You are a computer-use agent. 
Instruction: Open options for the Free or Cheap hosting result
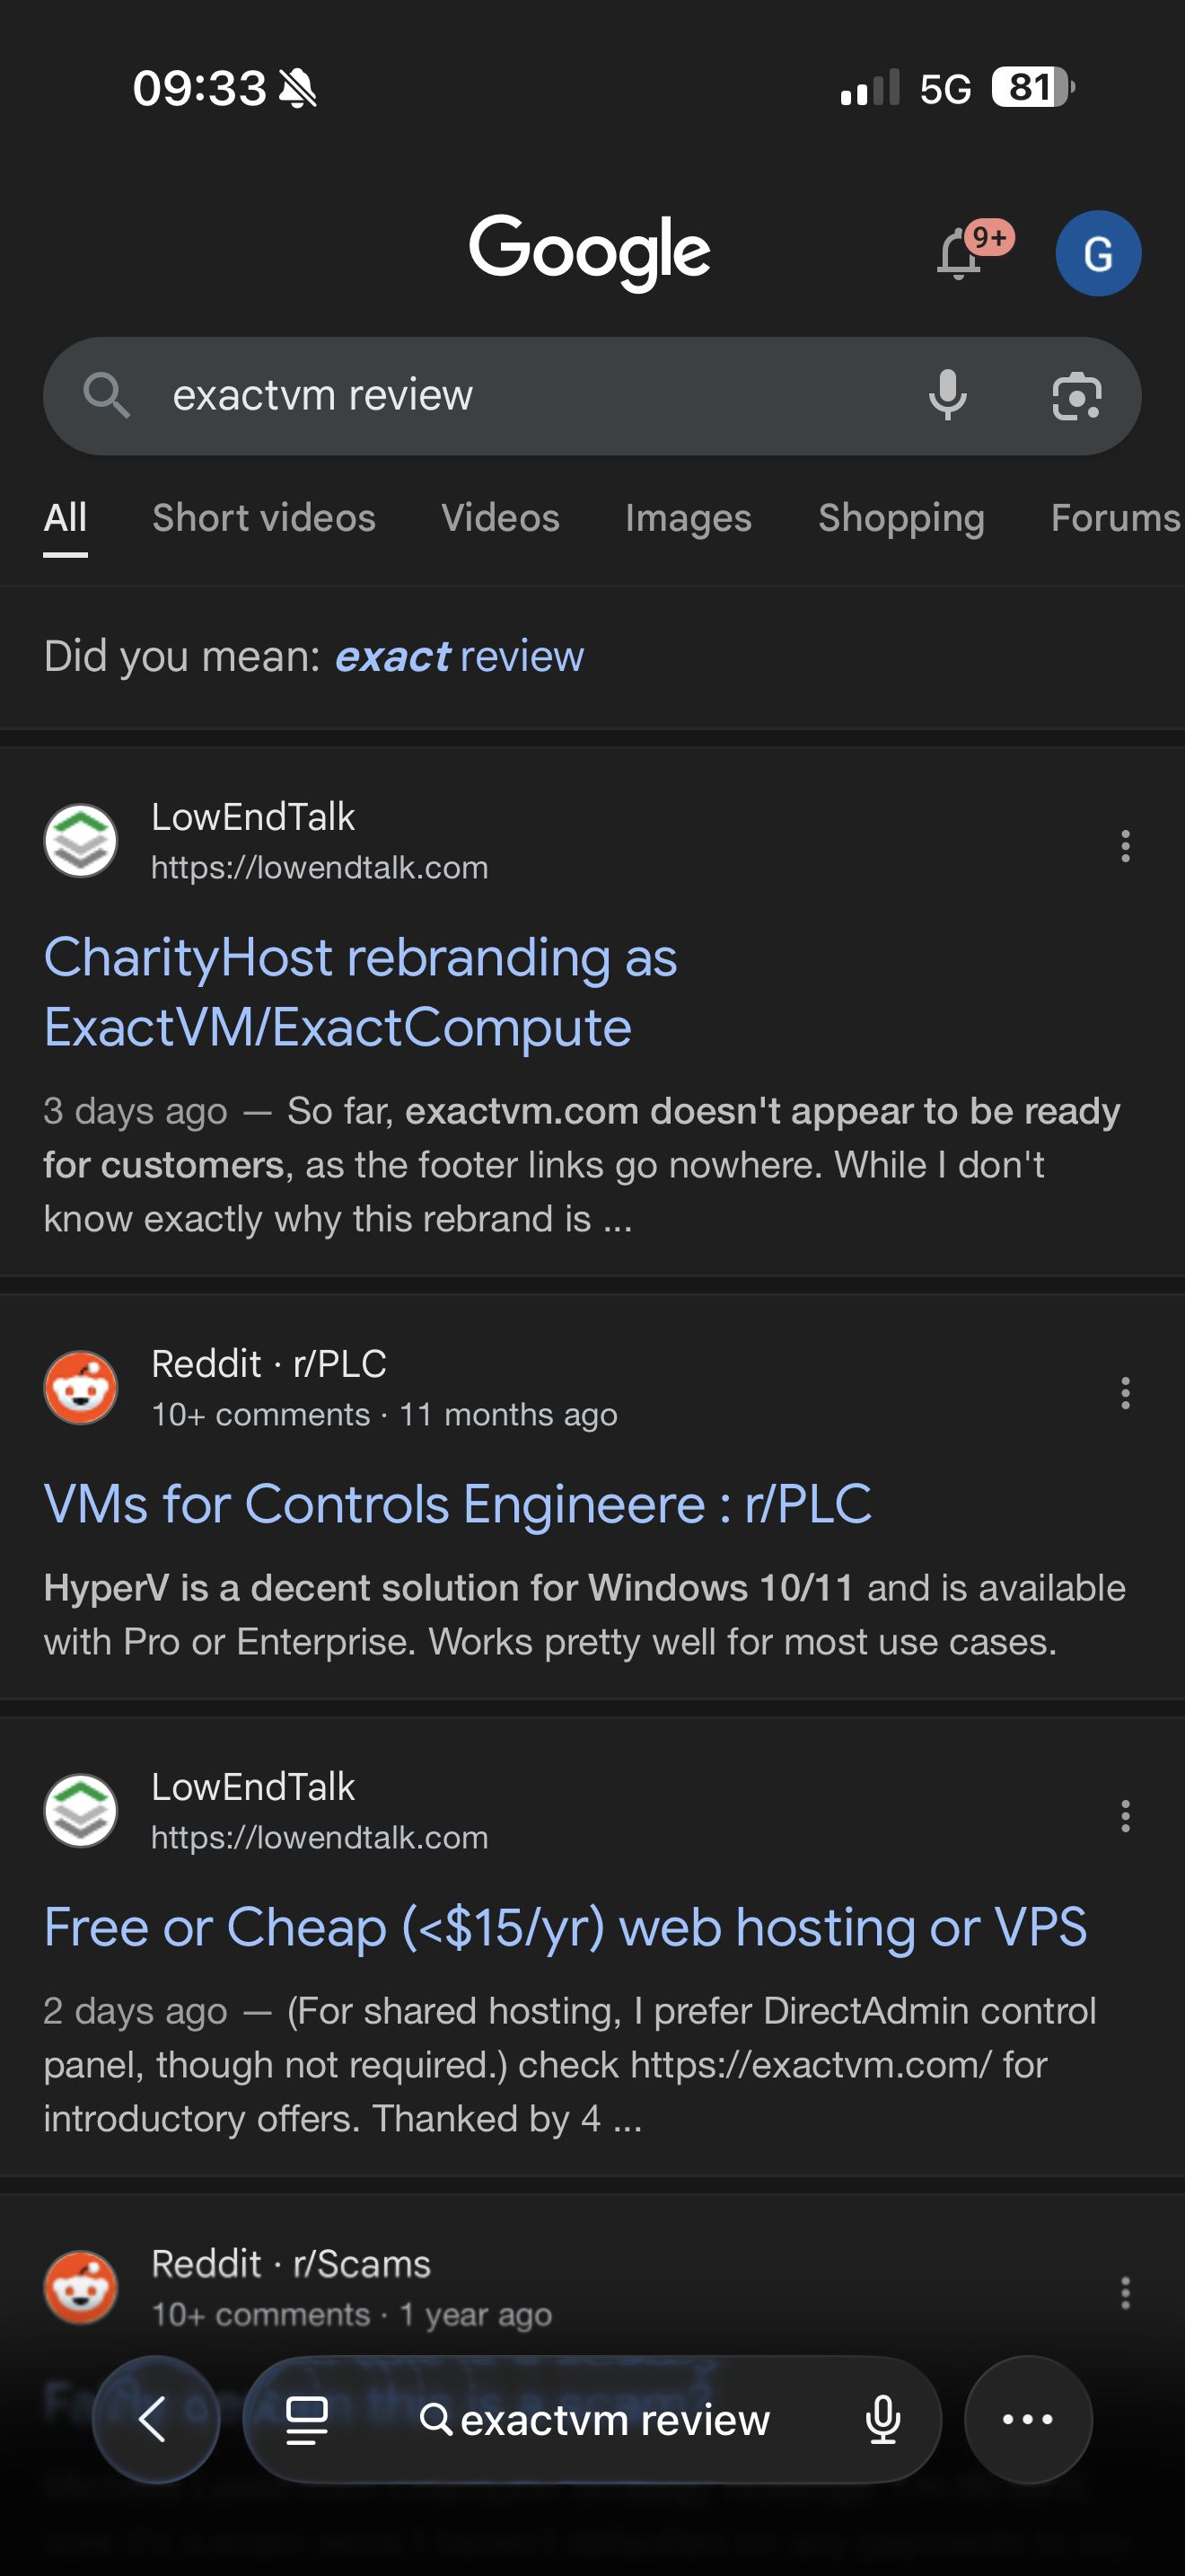(1125, 1816)
